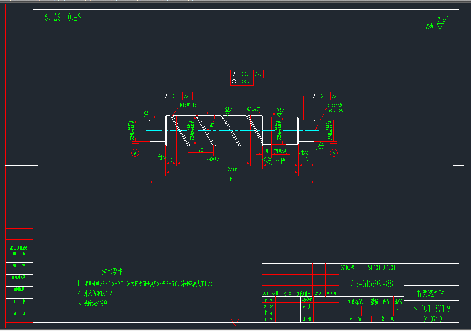Click the 其余 roughness label

coord(429,26)
